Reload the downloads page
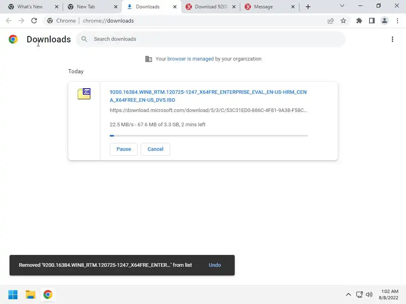The width and height of the screenshot is (406, 304). pos(34,21)
